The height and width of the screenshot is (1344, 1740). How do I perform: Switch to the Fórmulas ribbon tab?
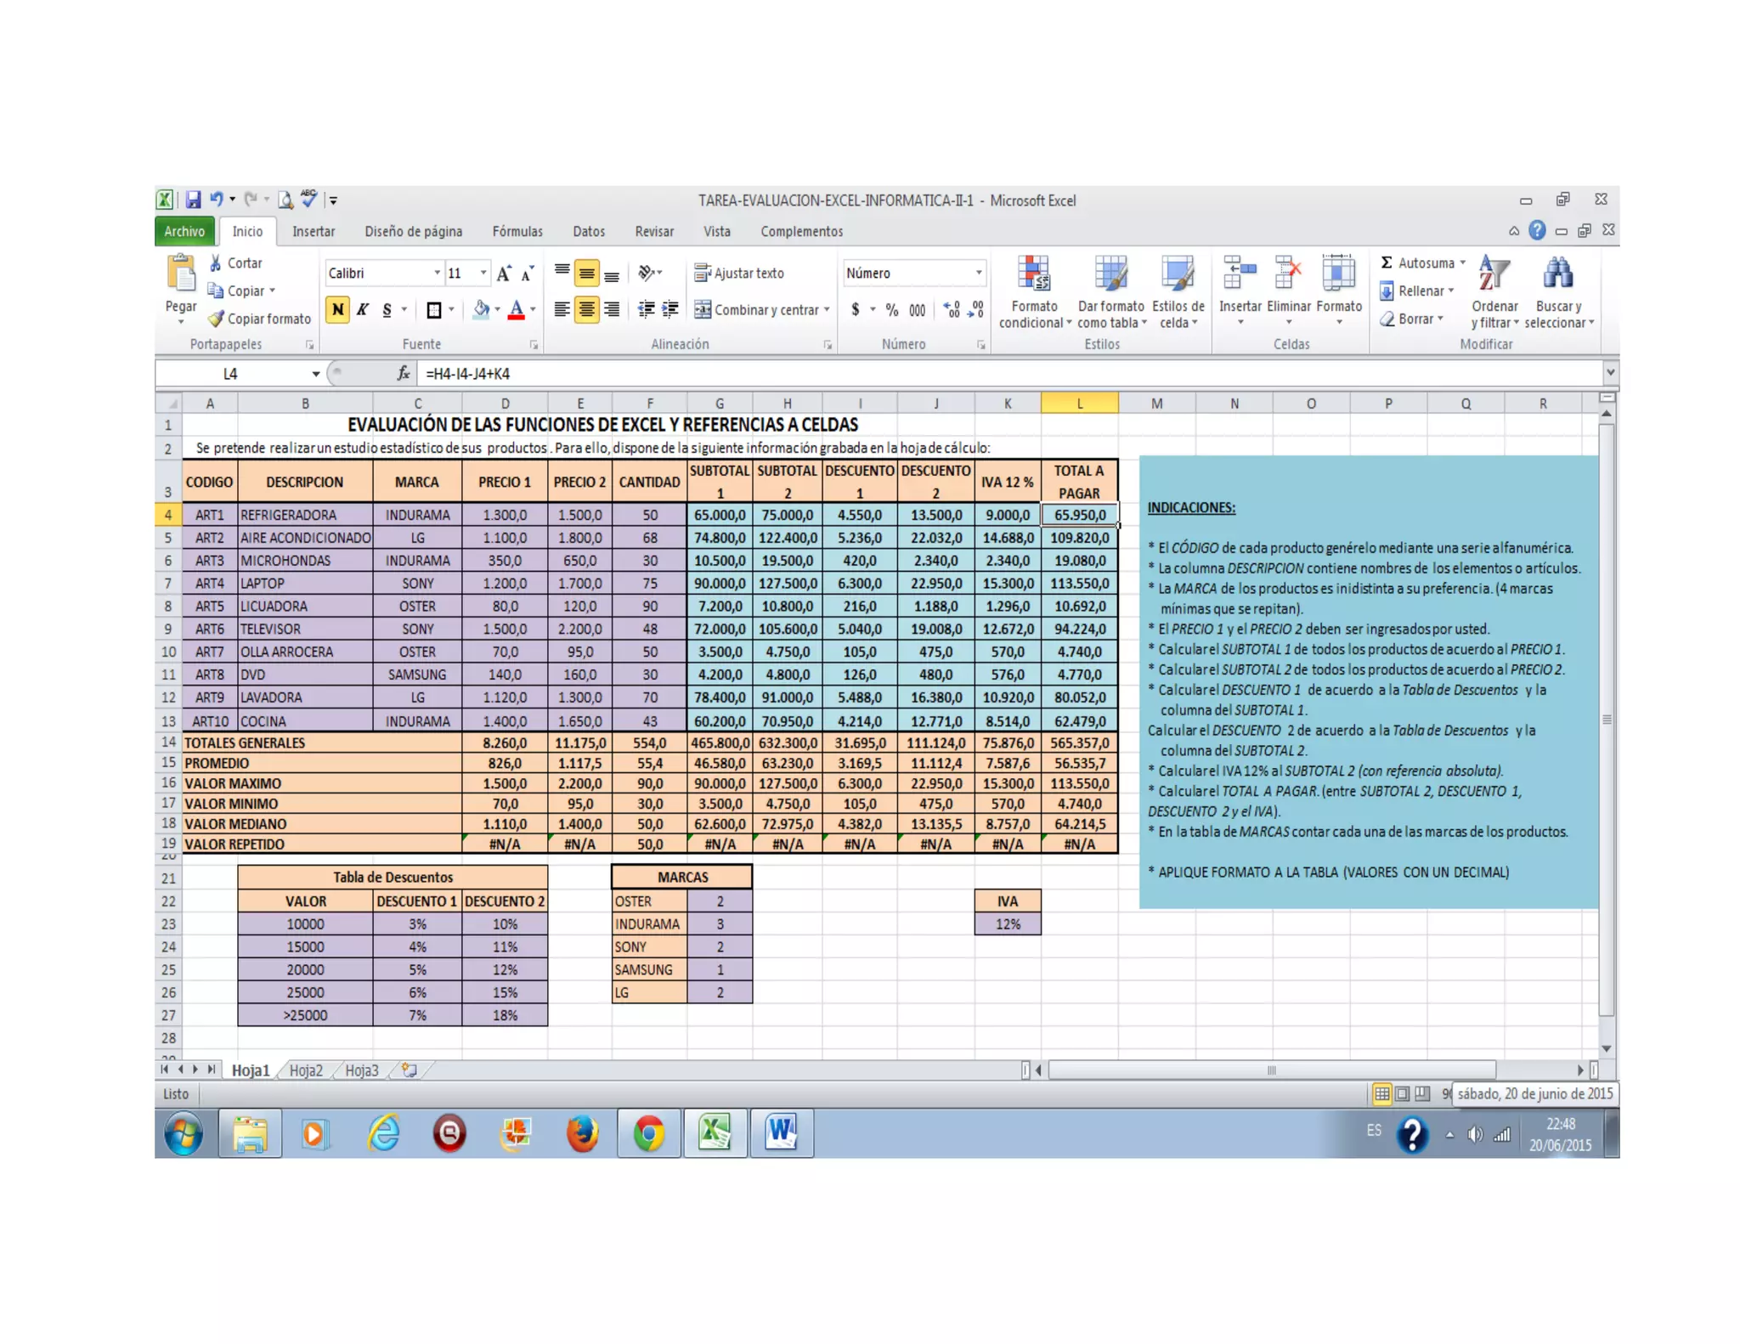(517, 231)
